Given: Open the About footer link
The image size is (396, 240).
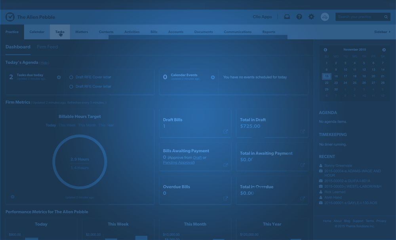Looking at the screenshot, I should [x=337, y=221].
